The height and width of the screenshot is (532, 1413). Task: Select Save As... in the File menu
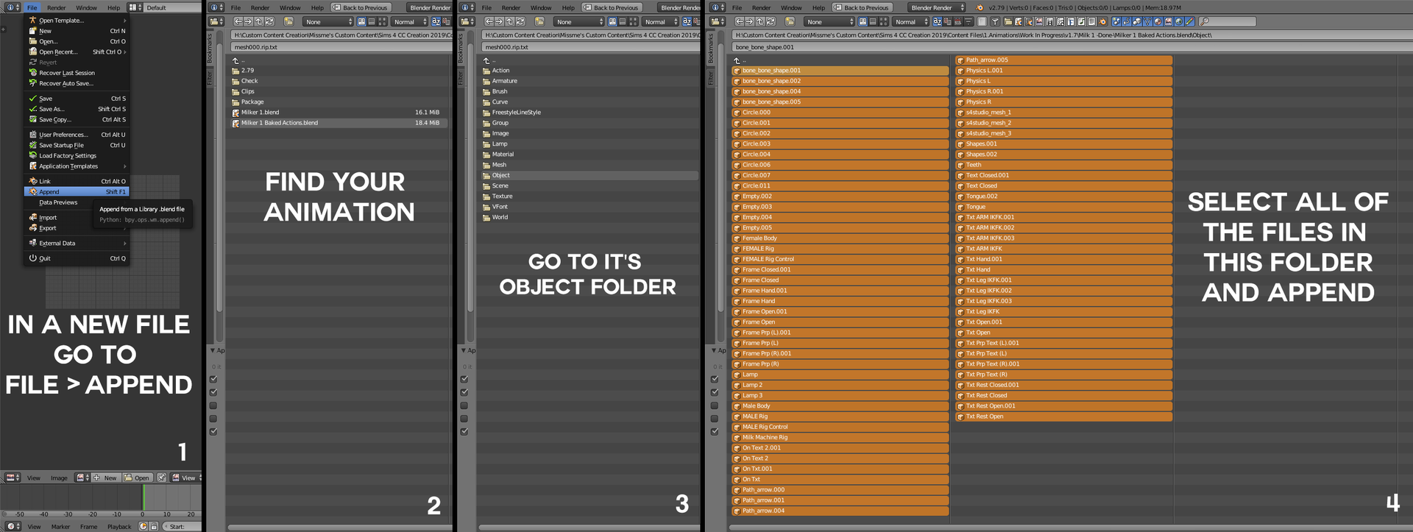77,109
